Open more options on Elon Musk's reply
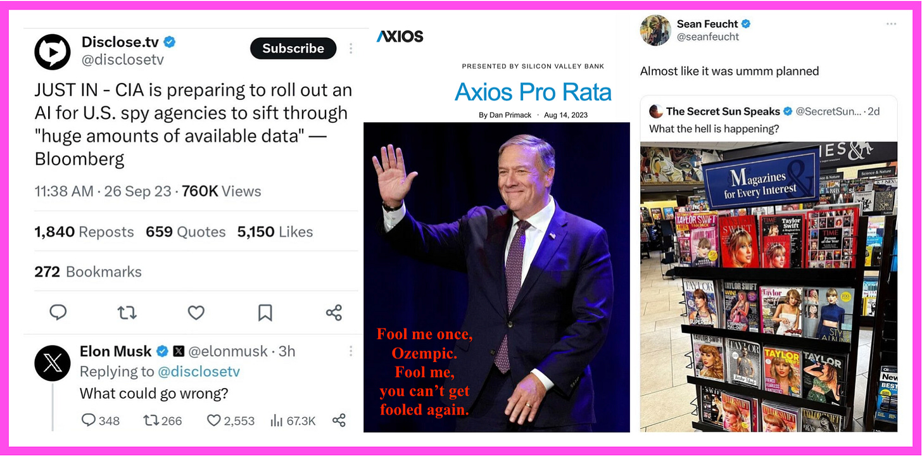922x457 pixels. pyautogui.click(x=351, y=351)
